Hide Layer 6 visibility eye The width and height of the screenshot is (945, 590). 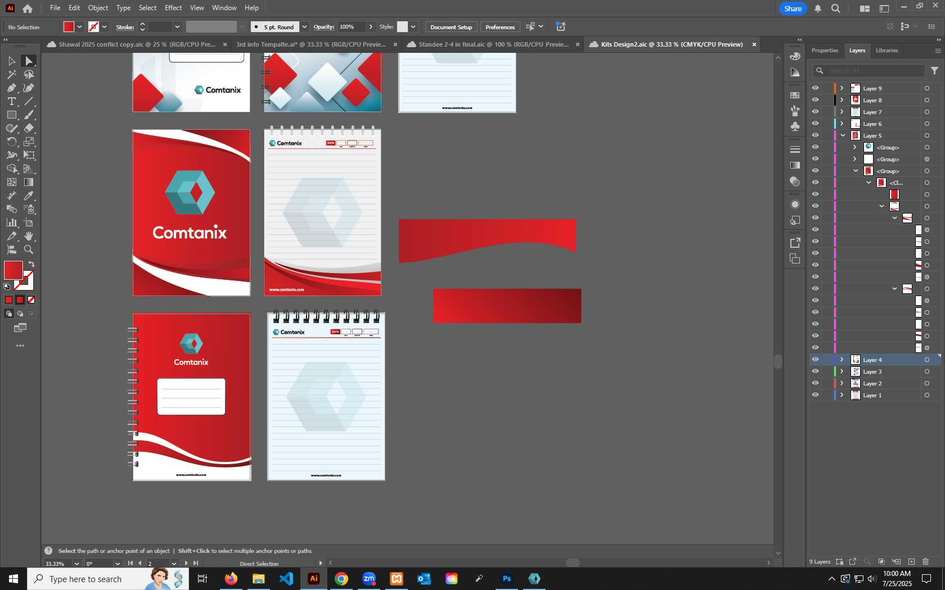pyautogui.click(x=815, y=124)
